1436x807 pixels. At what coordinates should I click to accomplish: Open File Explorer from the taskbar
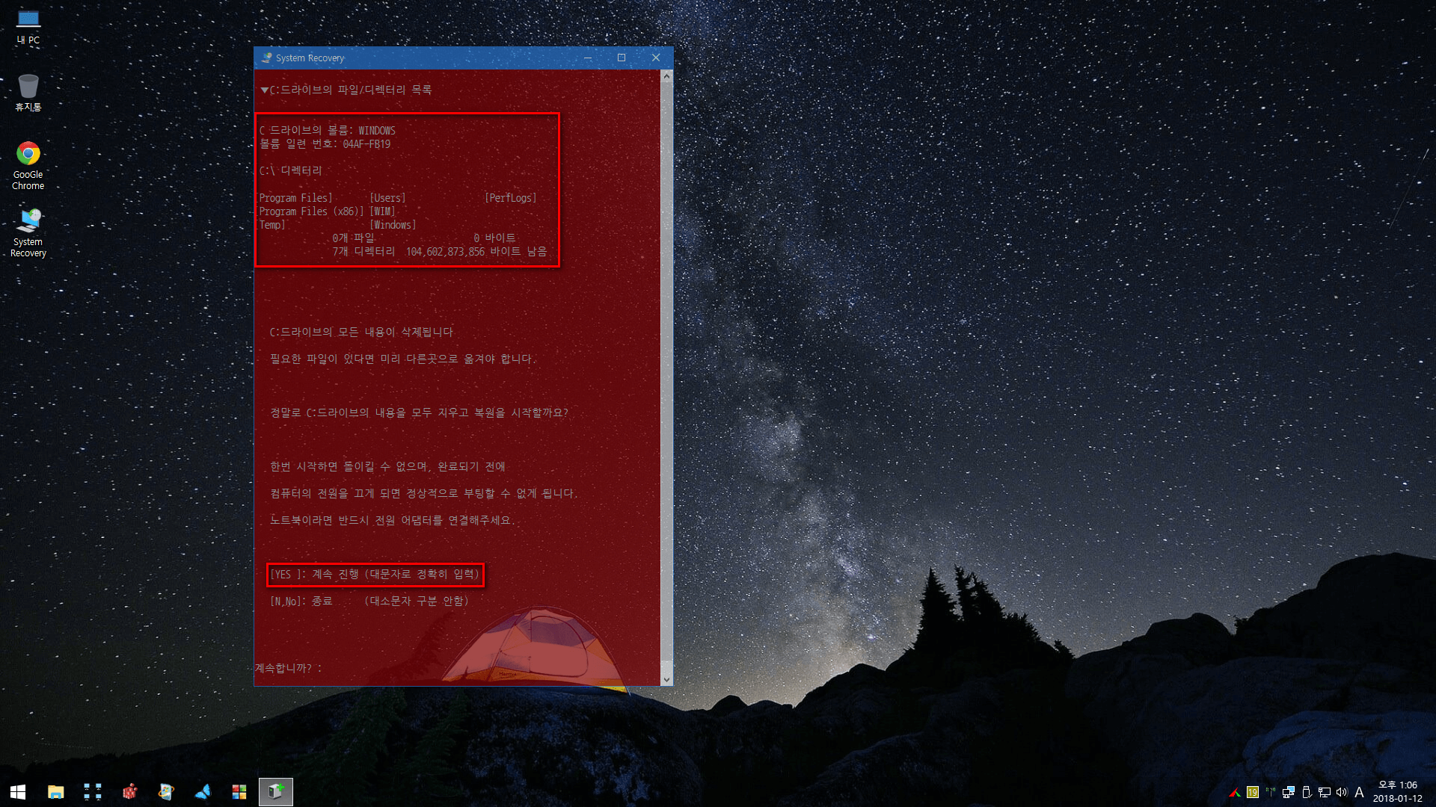click(x=56, y=792)
